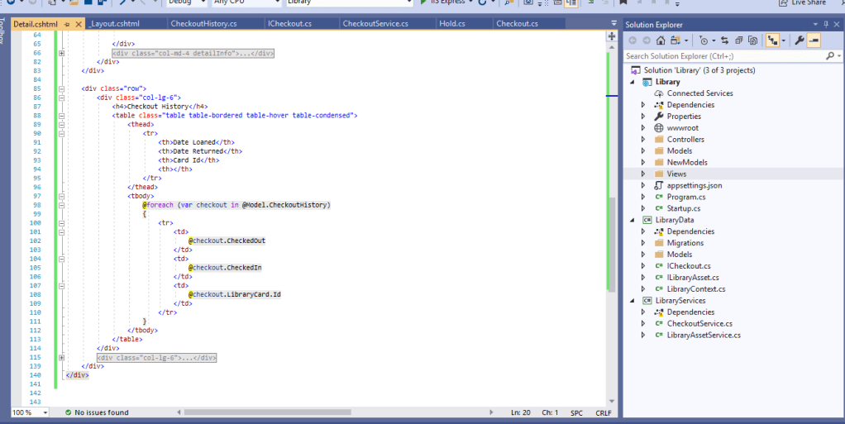This screenshot has height=424, width=845.
Task: Click Pending Changes Filter clock icon
Action: 703,40
